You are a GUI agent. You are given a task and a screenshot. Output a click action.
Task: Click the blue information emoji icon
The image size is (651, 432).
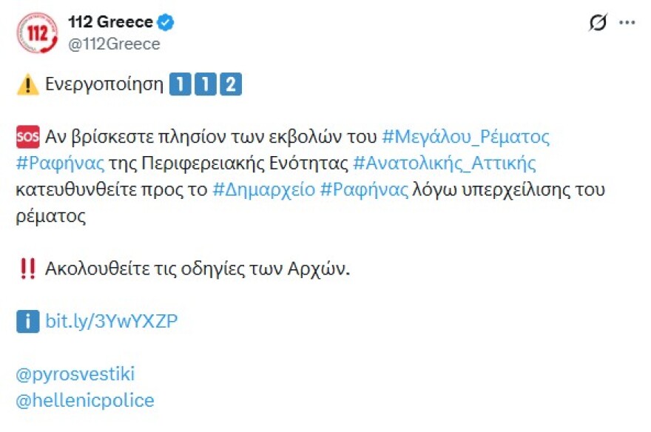point(27,321)
